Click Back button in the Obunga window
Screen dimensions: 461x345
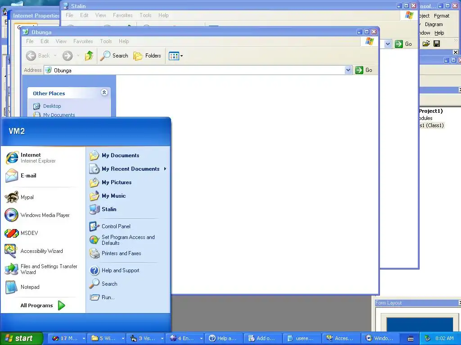(38, 56)
